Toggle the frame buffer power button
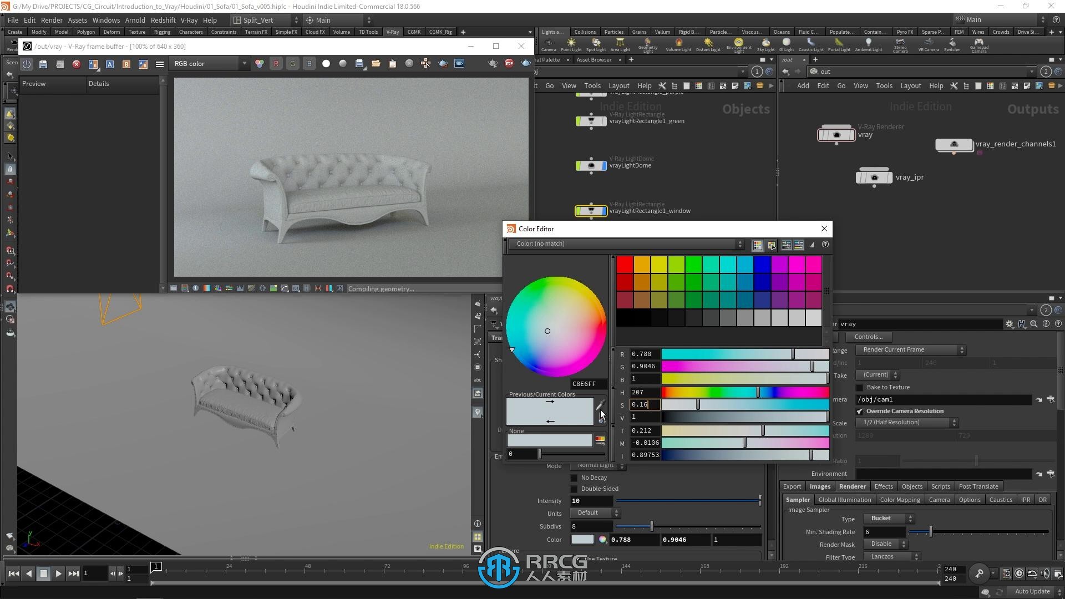Viewport: 1065px width, 599px height. coord(27,64)
